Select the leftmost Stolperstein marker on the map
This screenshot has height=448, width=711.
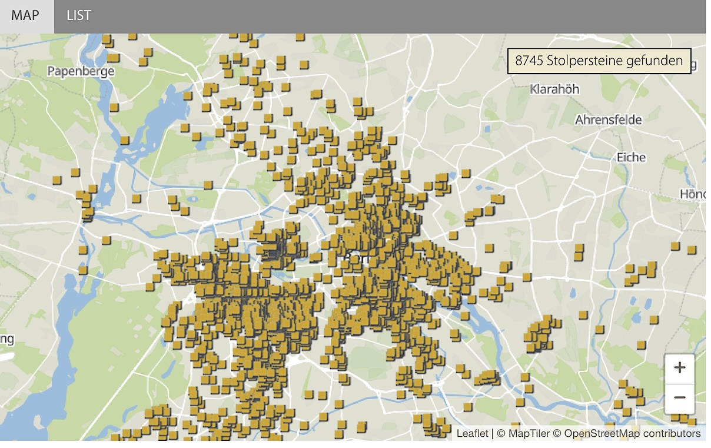(x=57, y=180)
